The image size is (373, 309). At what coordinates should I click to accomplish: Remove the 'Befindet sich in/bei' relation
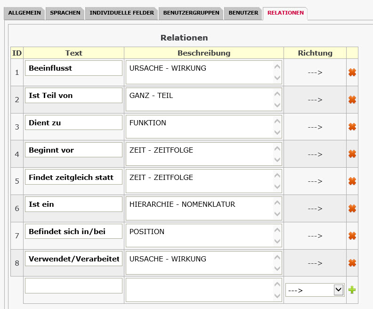pos(352,236)
